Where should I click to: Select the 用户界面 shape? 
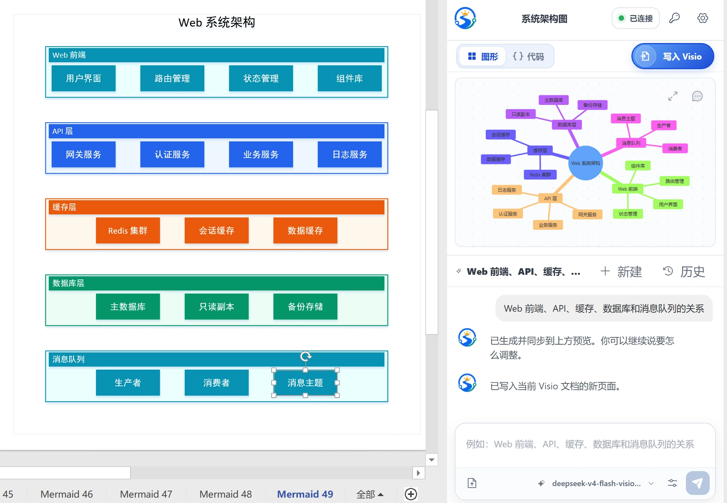point(83,78)
